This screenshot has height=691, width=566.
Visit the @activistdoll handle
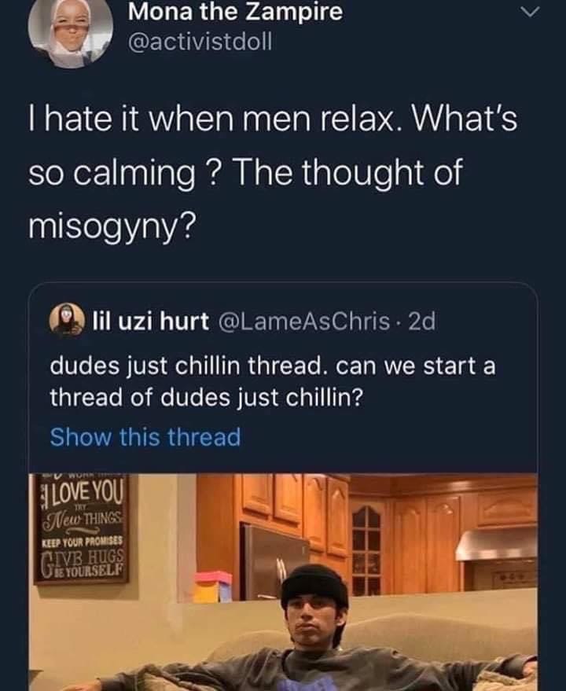point(200,42)
